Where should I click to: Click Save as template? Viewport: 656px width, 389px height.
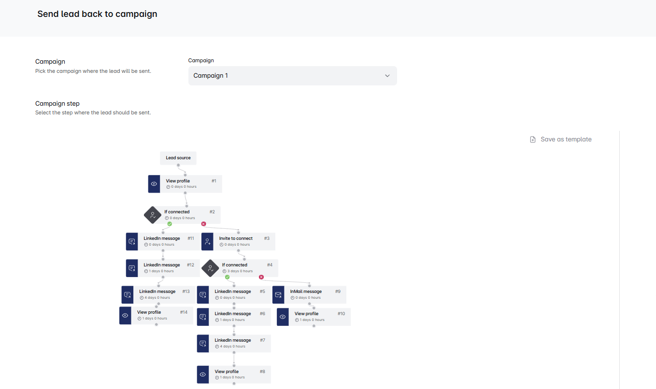point(566,139)
